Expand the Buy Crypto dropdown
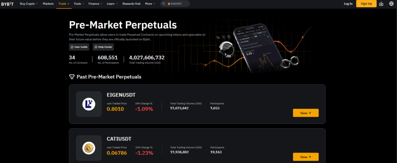Viewport: 397px width, 163px height. pyautogui.click(x=29, y=4)
